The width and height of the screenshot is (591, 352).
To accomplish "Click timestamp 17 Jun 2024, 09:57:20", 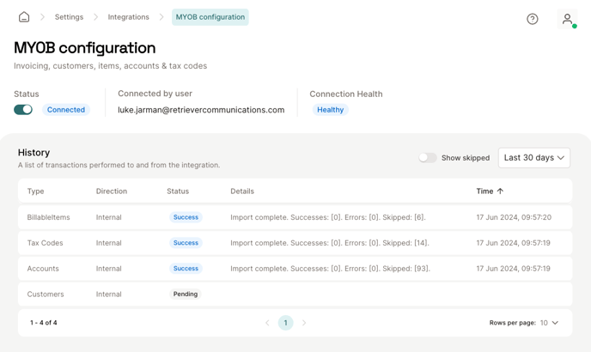I will click(x=514, y=217).
